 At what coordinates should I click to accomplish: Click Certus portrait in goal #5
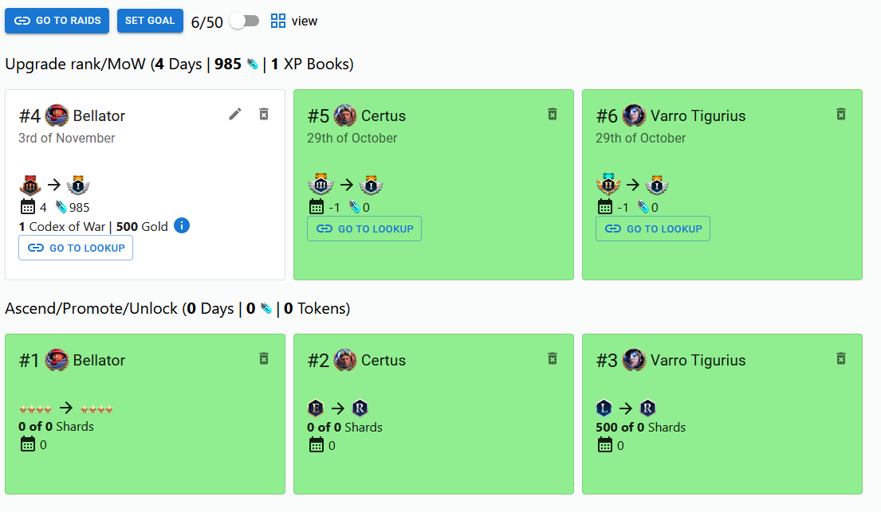coord(345,115)
